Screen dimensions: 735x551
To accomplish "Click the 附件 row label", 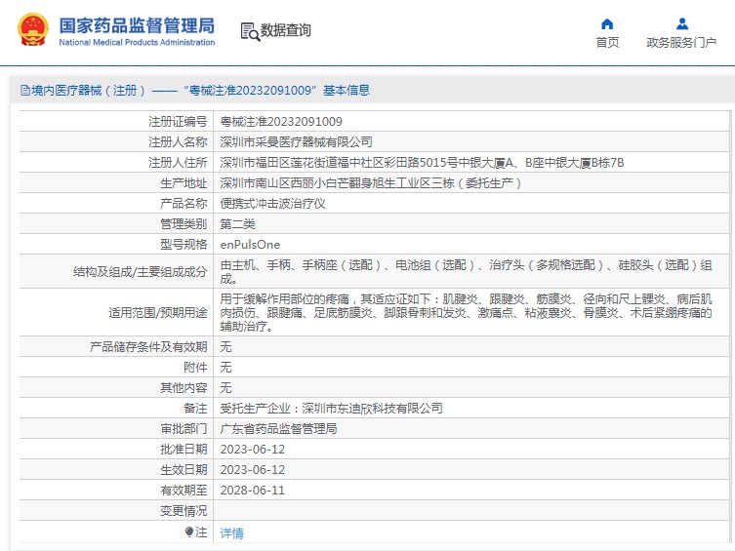I will tap(195, 368).
